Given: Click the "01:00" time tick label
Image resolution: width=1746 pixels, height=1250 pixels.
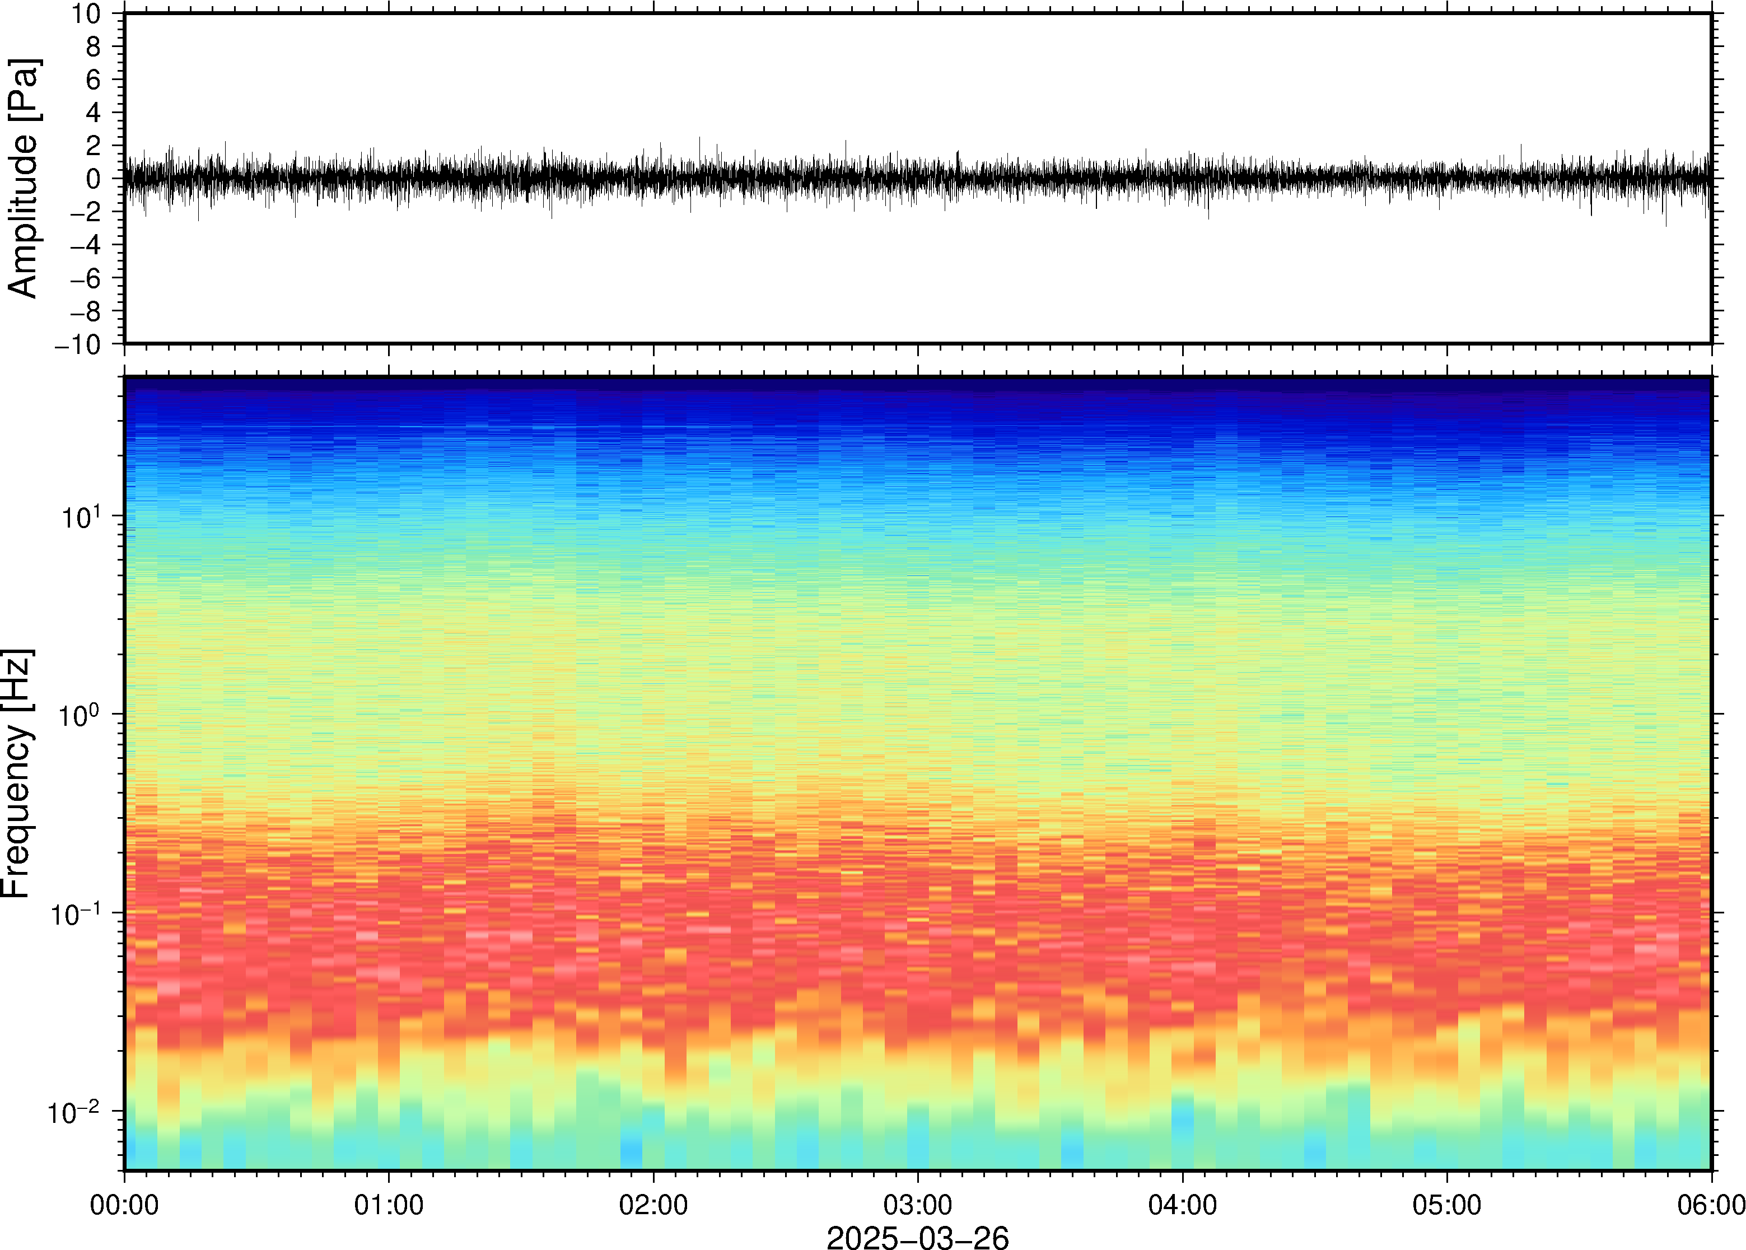Looking at the screenshot, I should click(x=389, y=1205).
